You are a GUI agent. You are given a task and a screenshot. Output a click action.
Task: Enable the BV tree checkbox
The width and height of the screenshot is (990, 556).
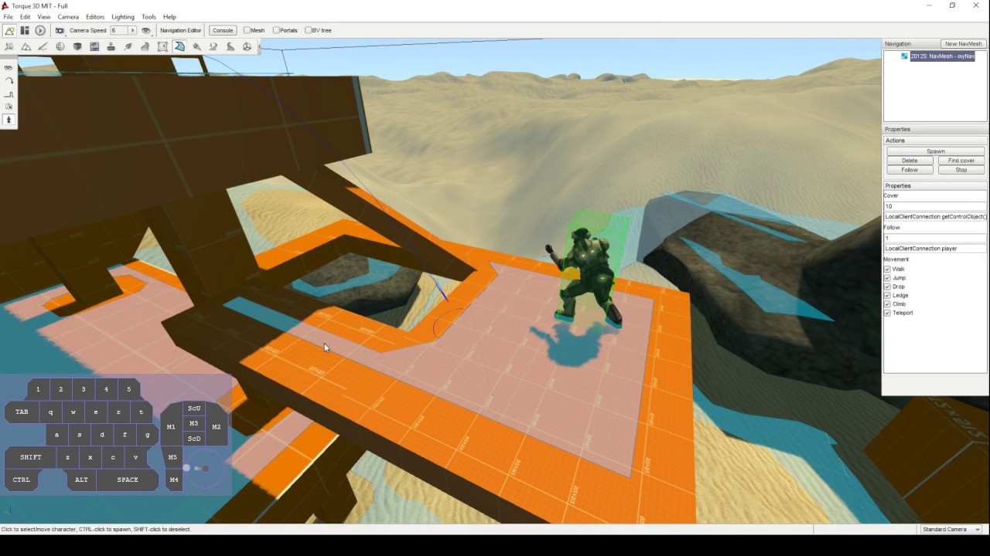[x=308, y=30]
